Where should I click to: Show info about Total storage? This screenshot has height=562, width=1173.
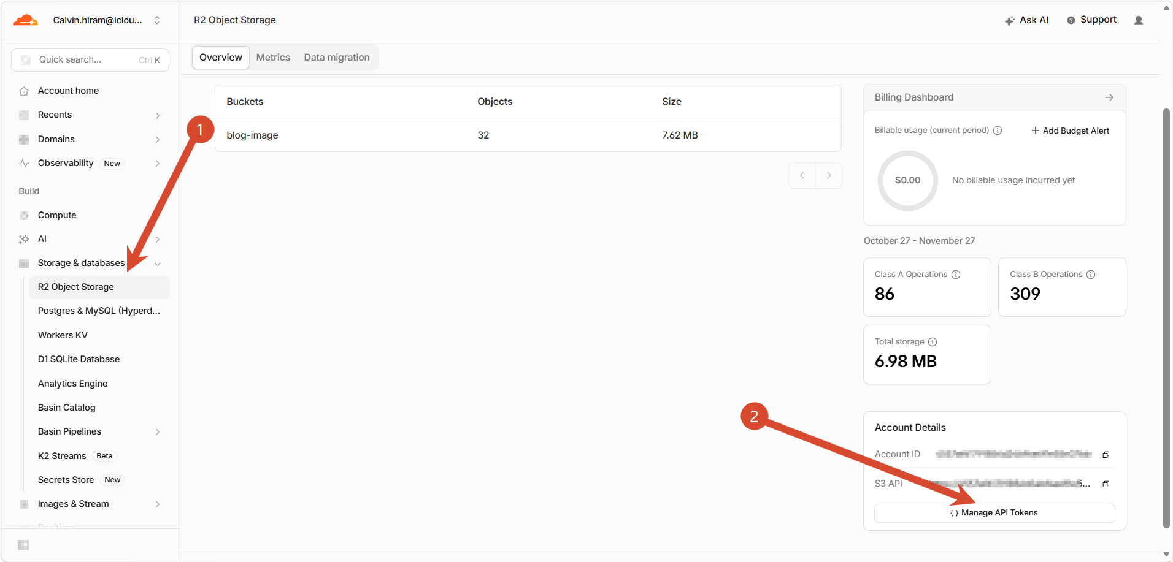click(933, 342)
